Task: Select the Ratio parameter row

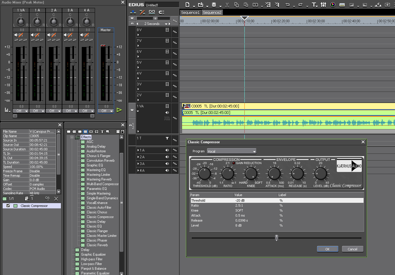Action: 277,205
